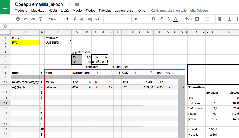Toggle strikethrough formatting
The height and width of the screenshot is (138, 239).
tap(168, 19)
